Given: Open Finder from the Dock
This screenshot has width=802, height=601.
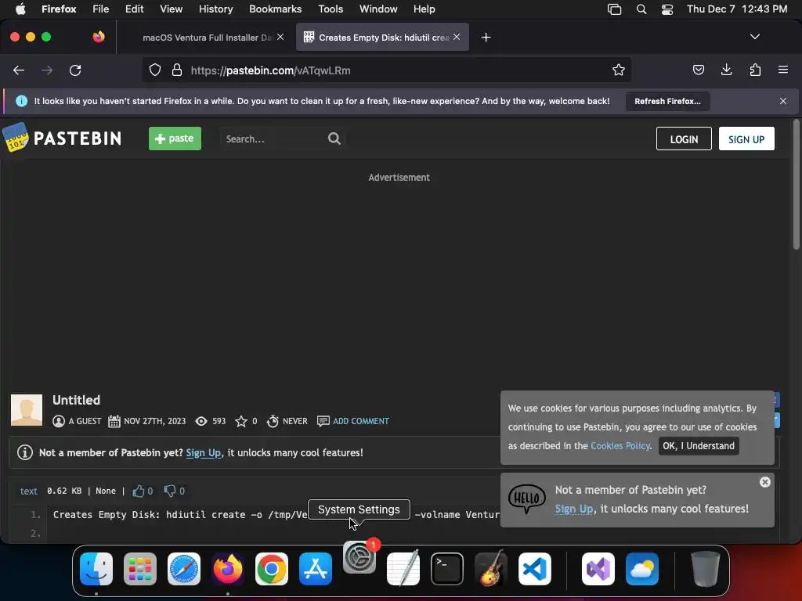Looking at the screenshot, I should tap(96, 569).
